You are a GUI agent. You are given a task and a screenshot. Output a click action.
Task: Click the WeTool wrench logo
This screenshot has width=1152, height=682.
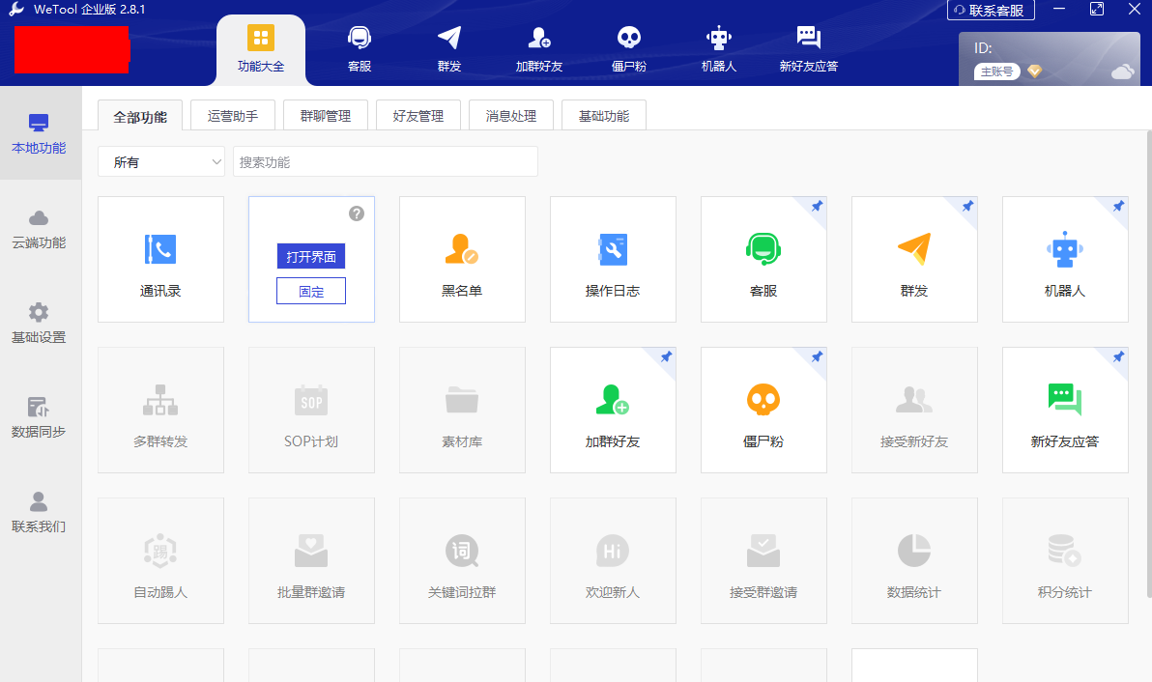coord(16,9)
